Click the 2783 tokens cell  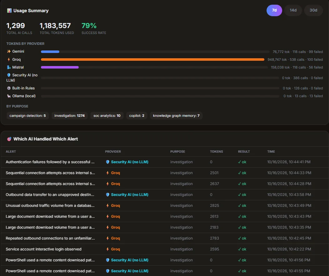[x=214, y=238]
